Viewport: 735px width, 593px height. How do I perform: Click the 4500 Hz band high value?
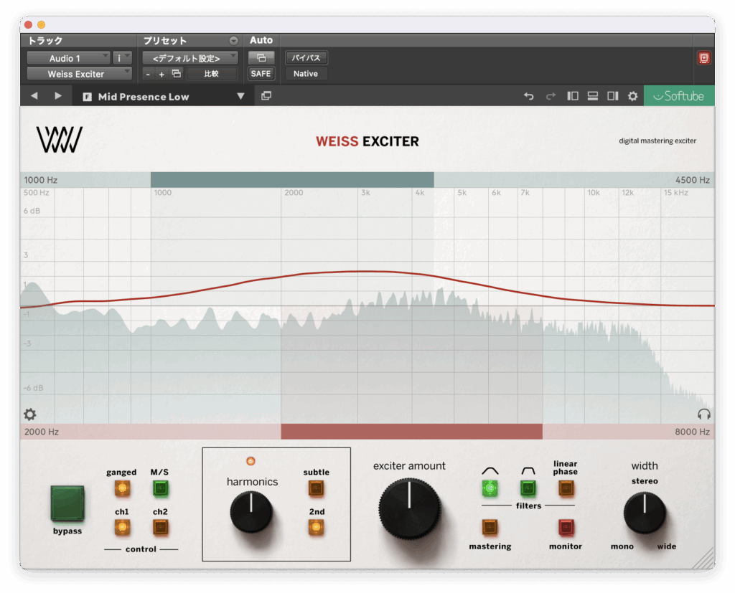point(693,180)
